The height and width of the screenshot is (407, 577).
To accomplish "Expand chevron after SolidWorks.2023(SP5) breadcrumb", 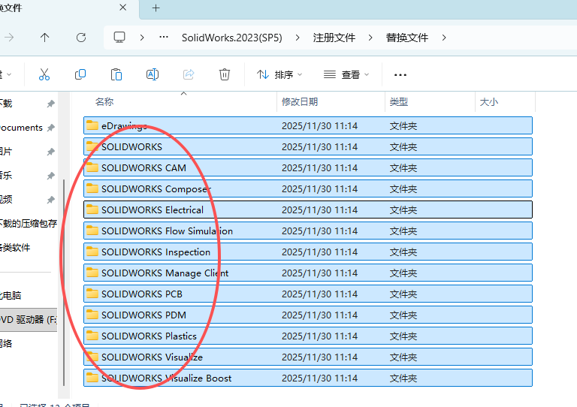I will coord(298,38).
